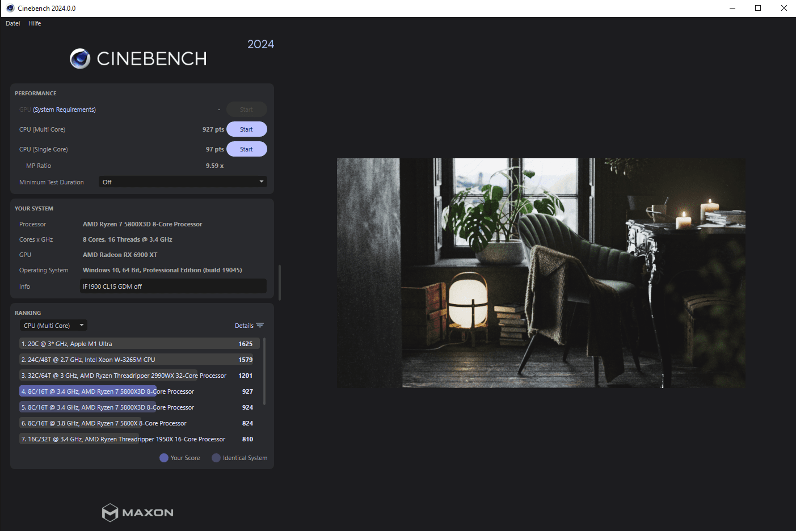796x531 pixels.
Task: Click the 927 pts multi core score
Action: pyautogui.click(x=213, y=129)
